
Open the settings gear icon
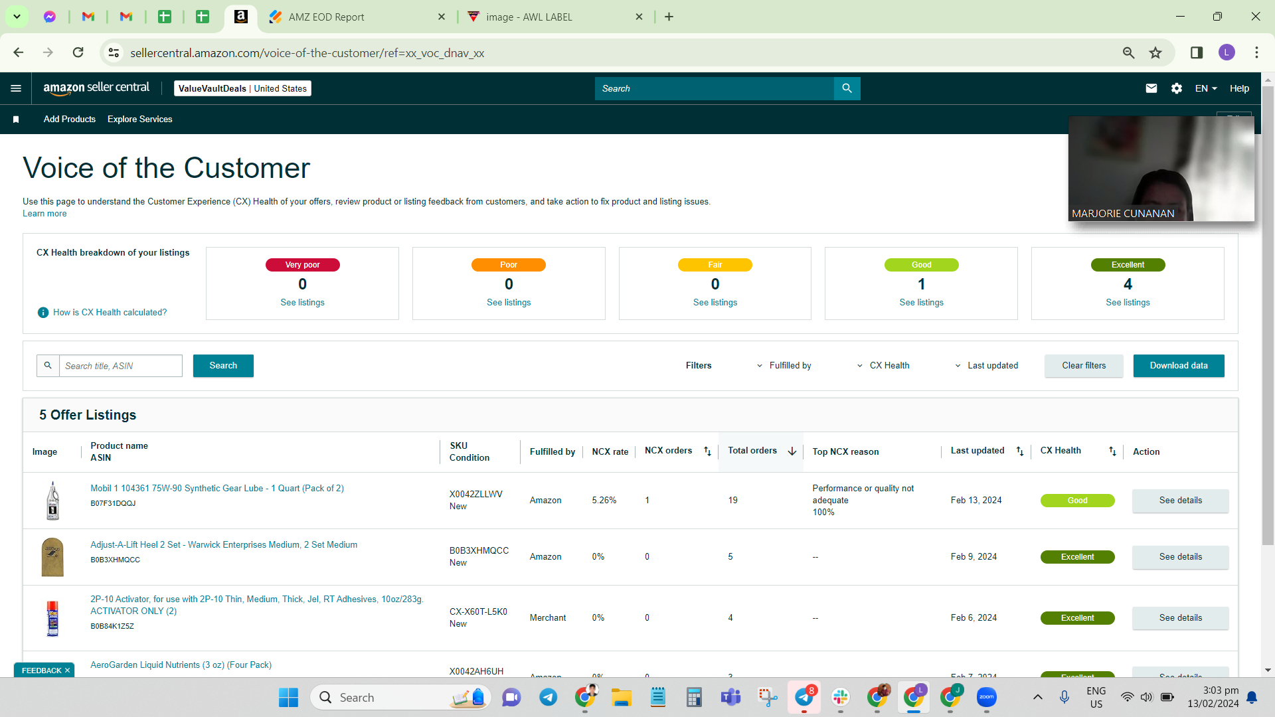1177,88
